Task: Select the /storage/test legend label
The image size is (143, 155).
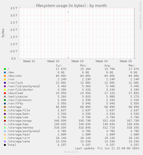Action: coord(19,135)
